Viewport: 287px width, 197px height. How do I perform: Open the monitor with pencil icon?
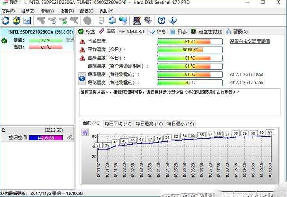pos(137,20)
